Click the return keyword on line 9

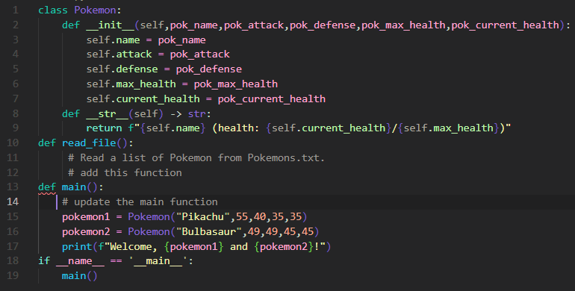[104, 128]
